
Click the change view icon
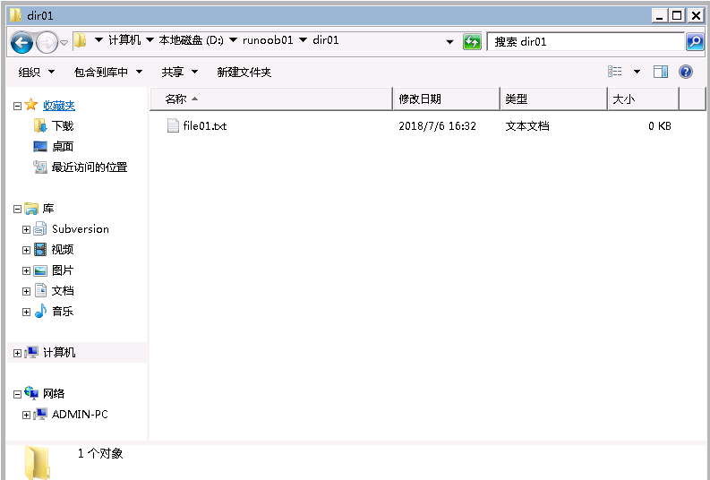point(615,72)
